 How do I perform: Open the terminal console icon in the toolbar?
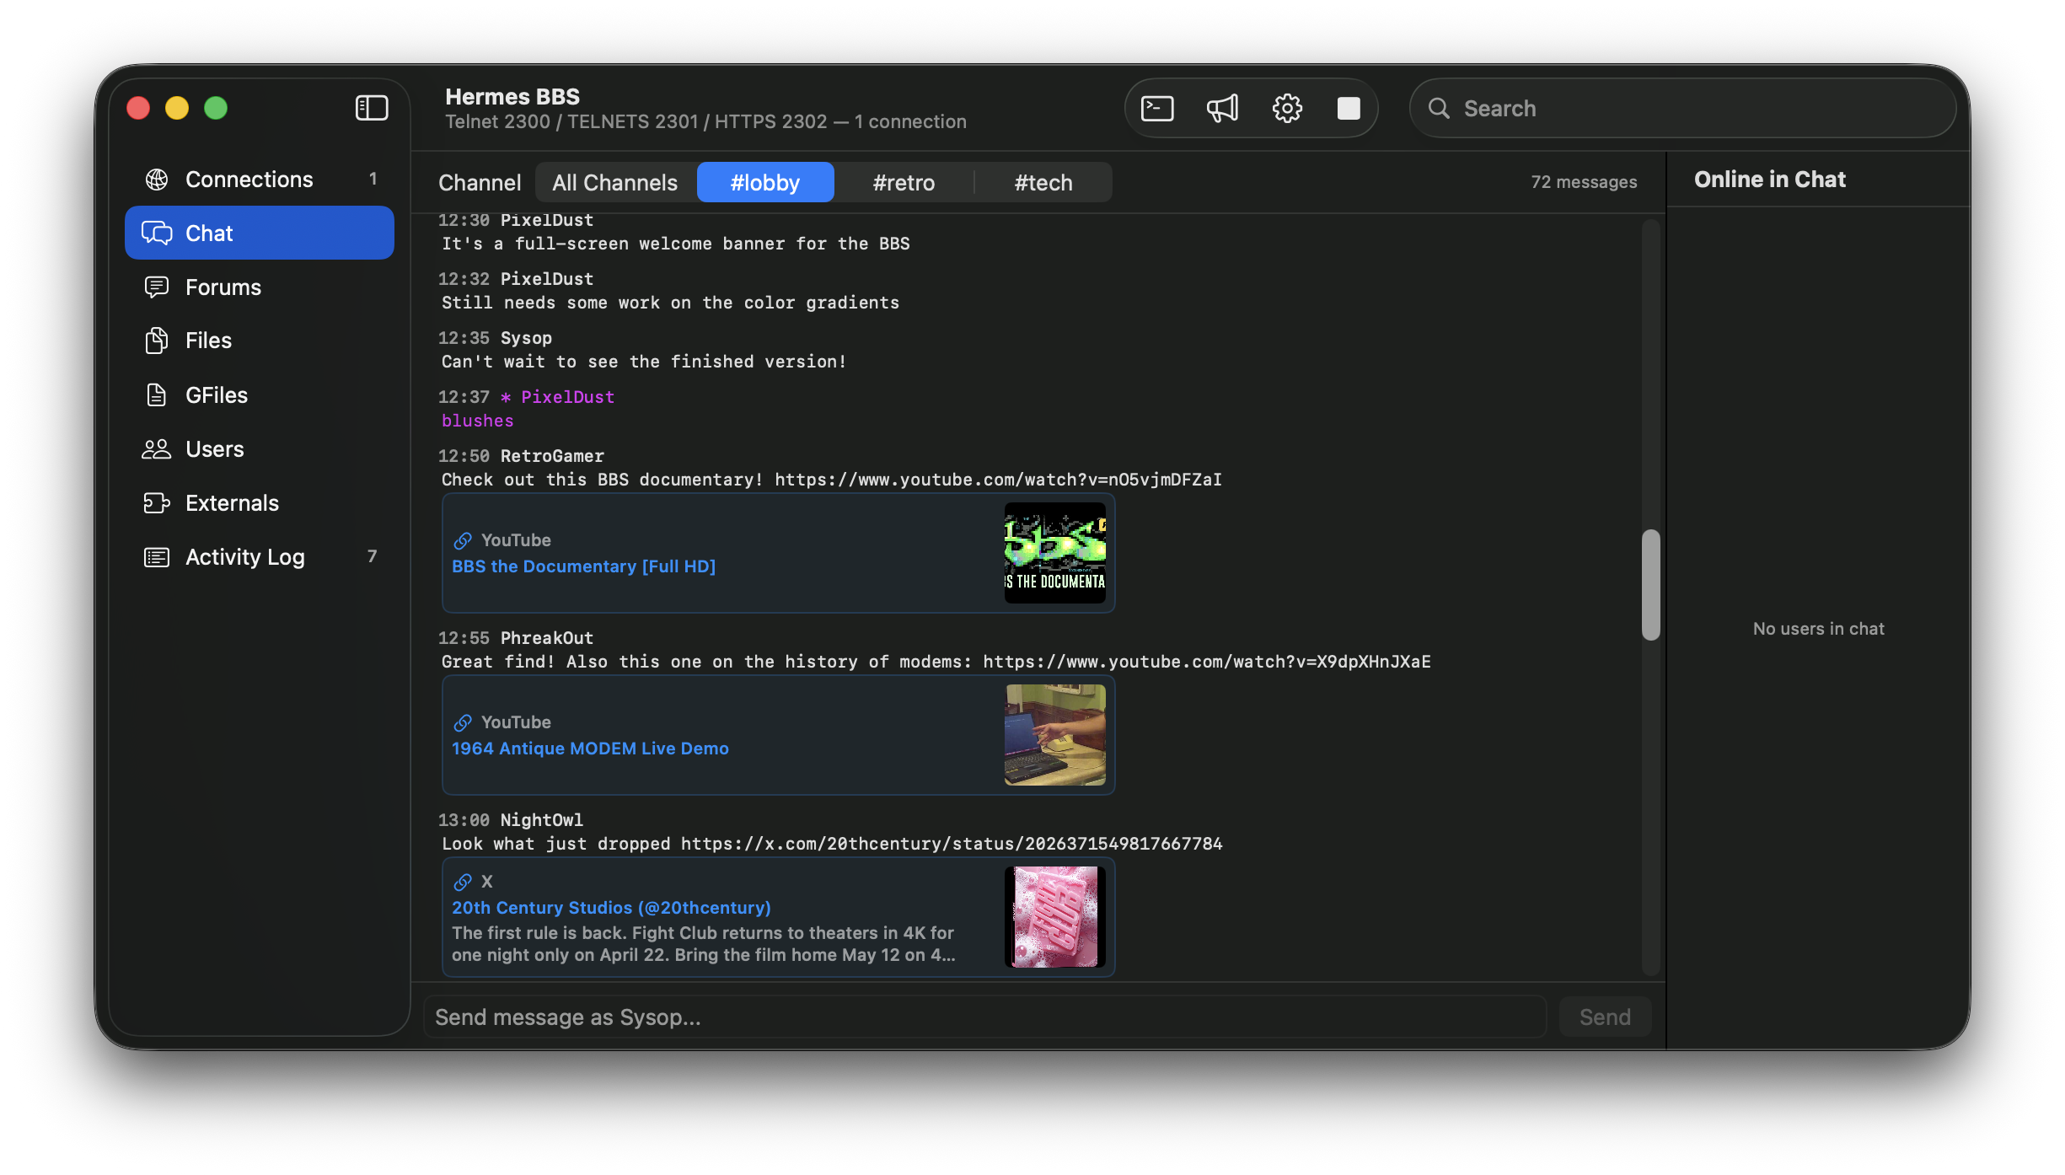click(x=1156, y=108)
